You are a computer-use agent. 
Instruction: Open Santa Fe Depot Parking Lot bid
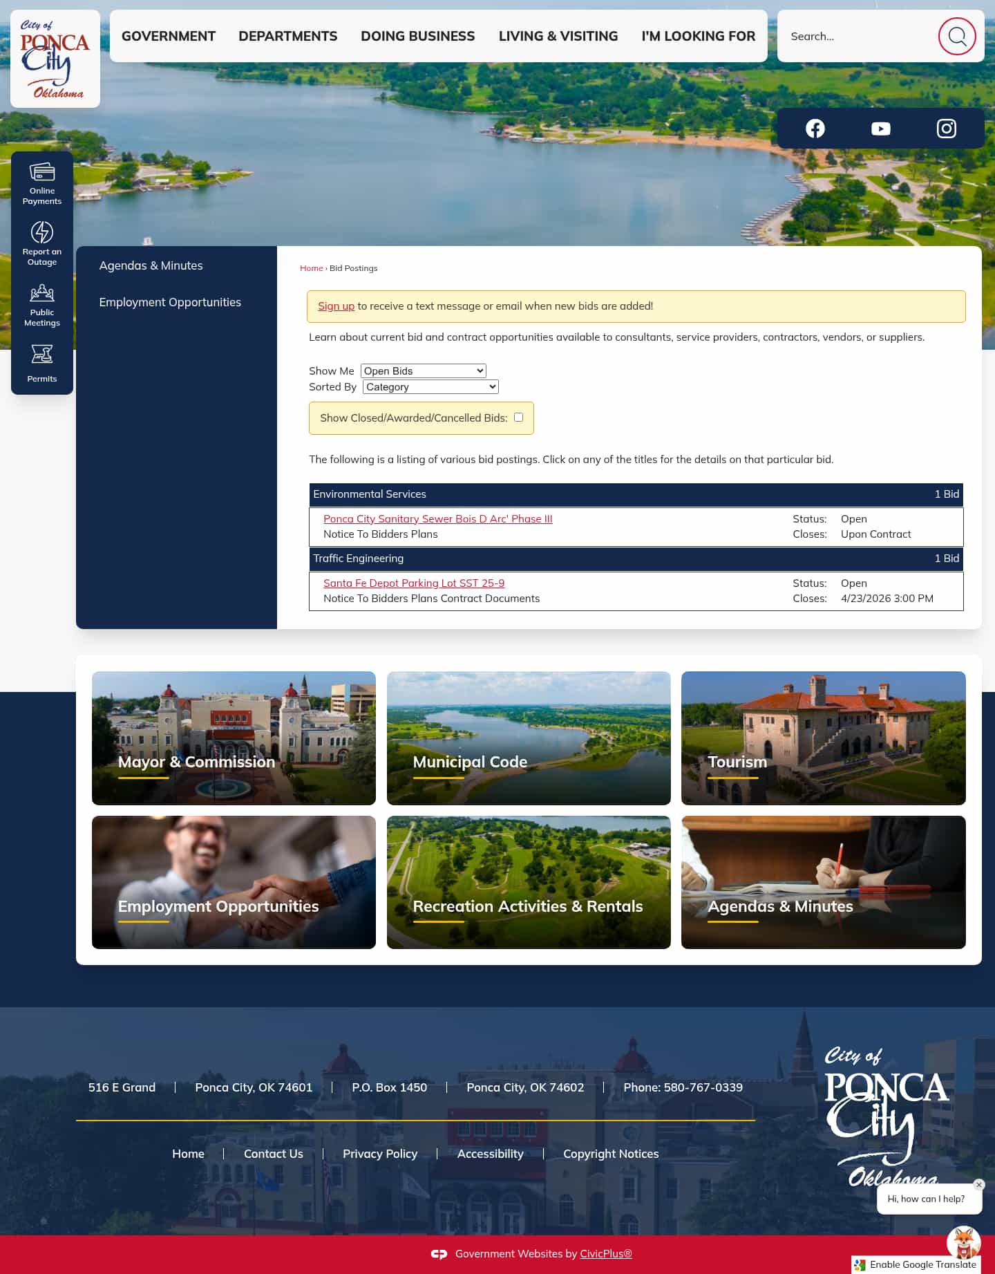(414, 583)
